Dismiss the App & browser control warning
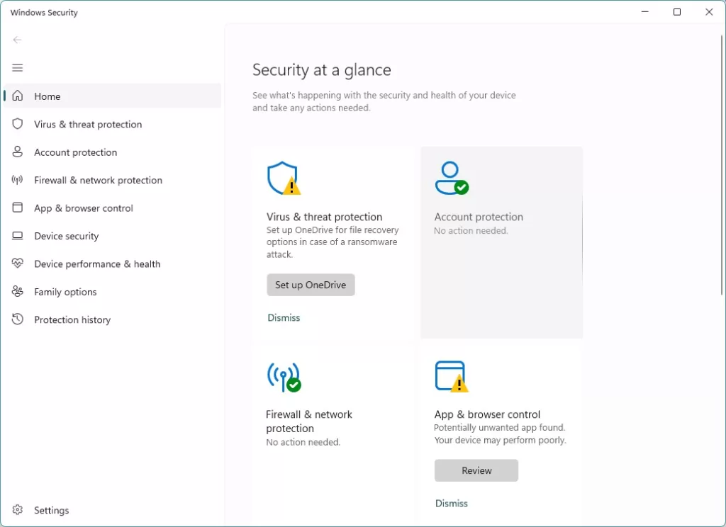Screen dimensions: 726x527 452,503
